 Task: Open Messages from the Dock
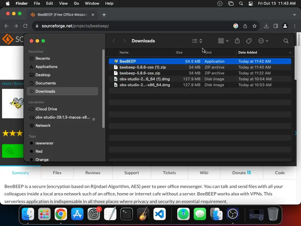tap(200, 214)
